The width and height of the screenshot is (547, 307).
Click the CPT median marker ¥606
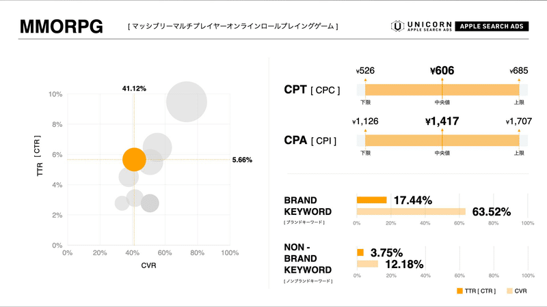point(442,71)
